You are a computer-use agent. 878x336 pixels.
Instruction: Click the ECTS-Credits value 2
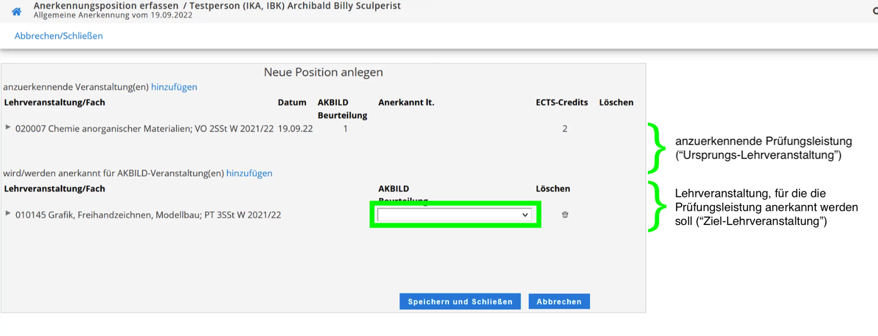pos(564,129)
